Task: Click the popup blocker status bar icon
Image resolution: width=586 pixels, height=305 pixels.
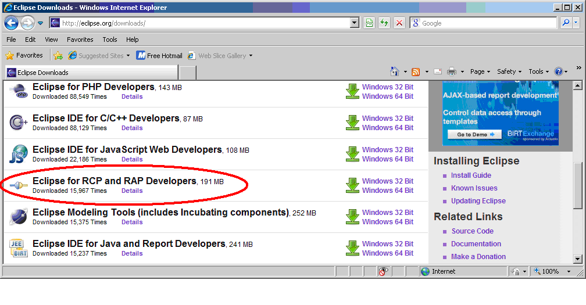Action: [x=383, y=271]
